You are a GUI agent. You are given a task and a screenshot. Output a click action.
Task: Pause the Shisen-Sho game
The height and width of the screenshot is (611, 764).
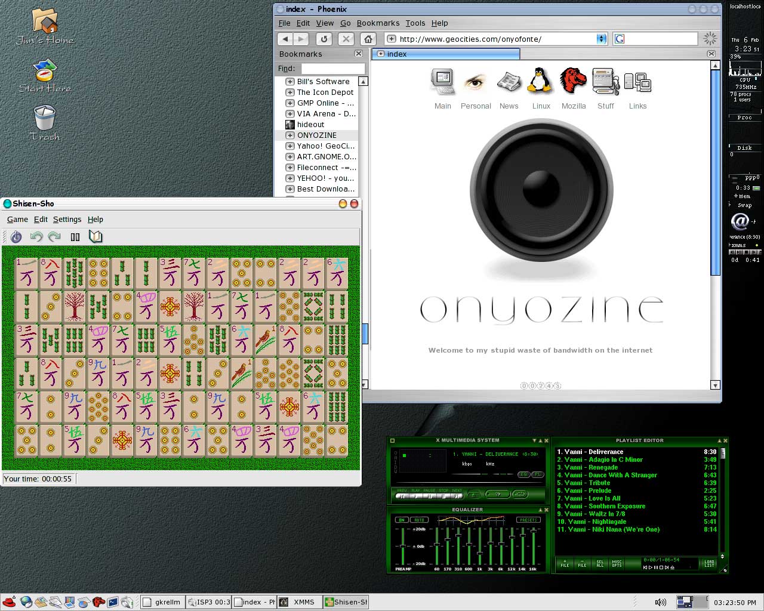tap(75, 237)
